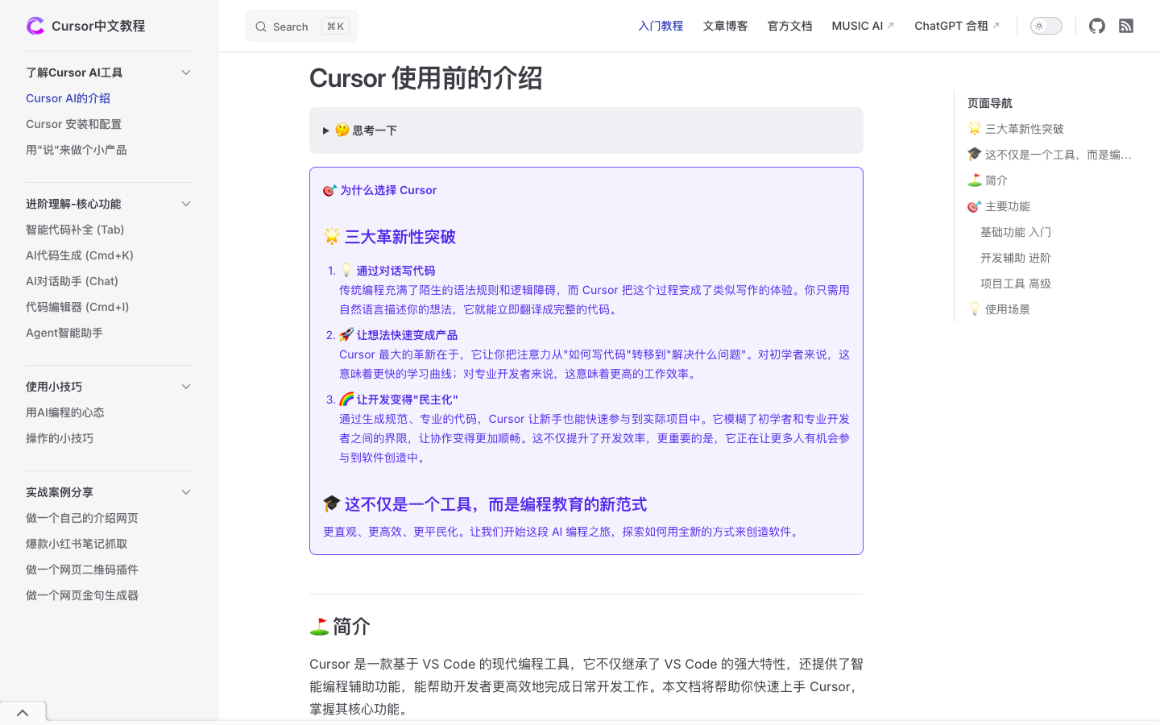Screen dimensions: 1160x725
Task: Open 用AI编程的心态 sidebar page
Action: [x=65, y=412]
